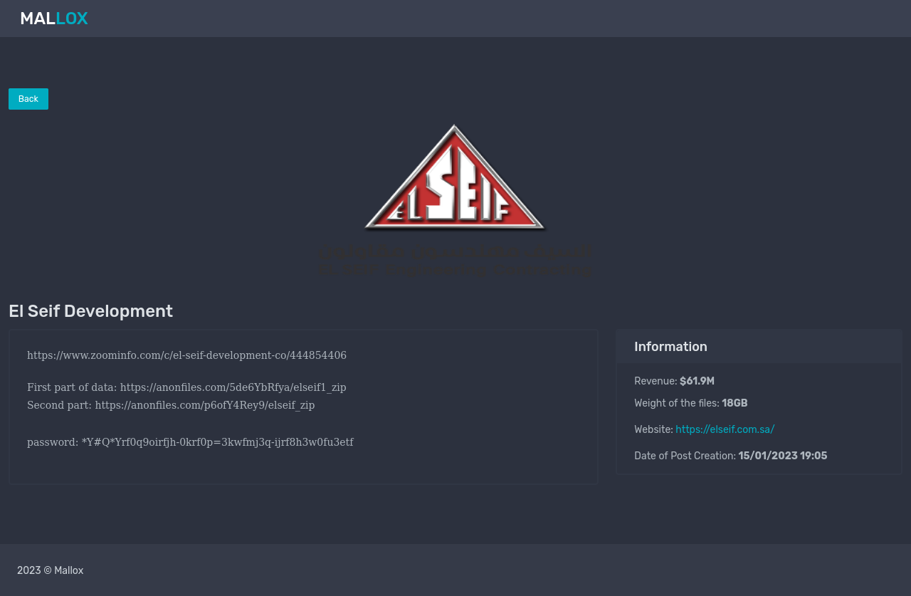Click the MALLOX logo in the header
The width and height of the screenshot is (911, 596).
point(54,19)
